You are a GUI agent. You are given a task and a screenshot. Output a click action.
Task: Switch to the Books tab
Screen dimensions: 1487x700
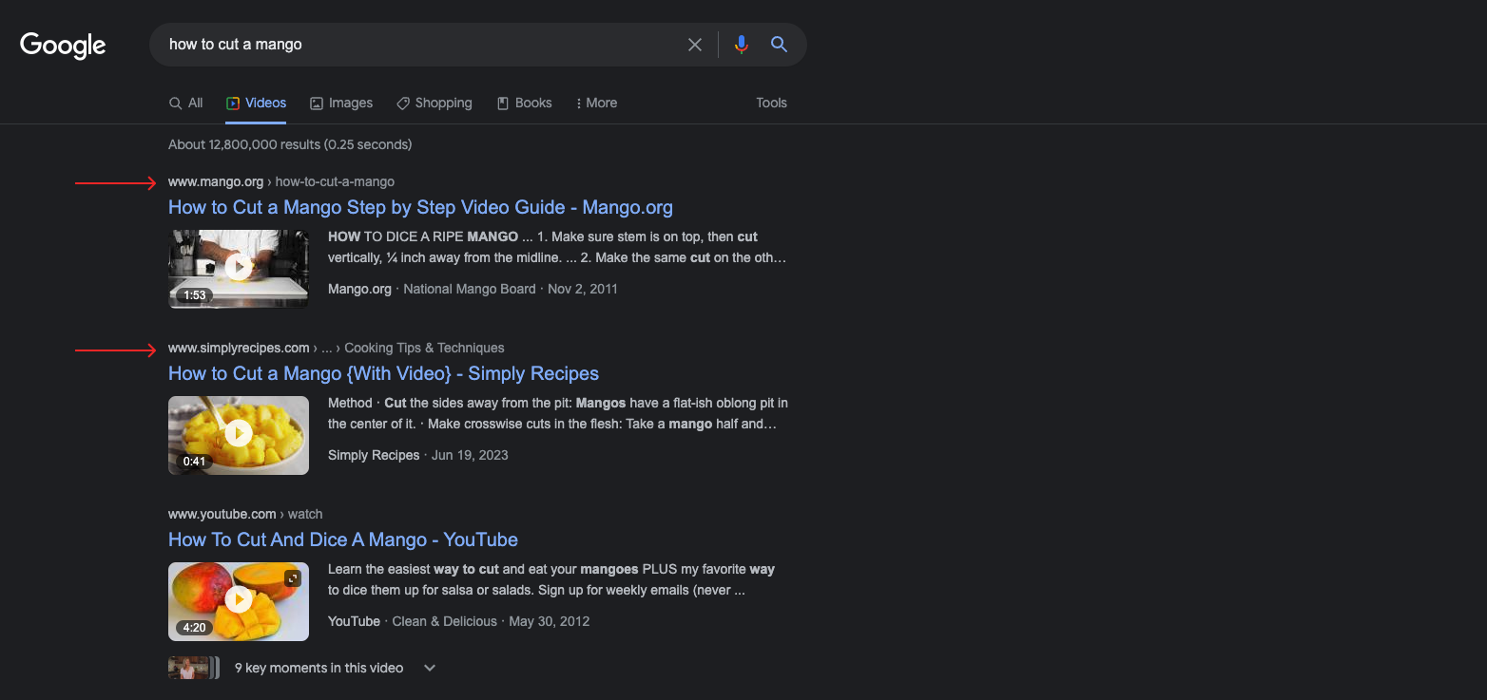[524, 103]
